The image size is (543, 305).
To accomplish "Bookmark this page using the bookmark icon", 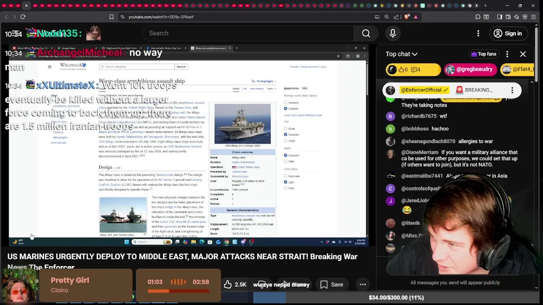I will point(112,17).
